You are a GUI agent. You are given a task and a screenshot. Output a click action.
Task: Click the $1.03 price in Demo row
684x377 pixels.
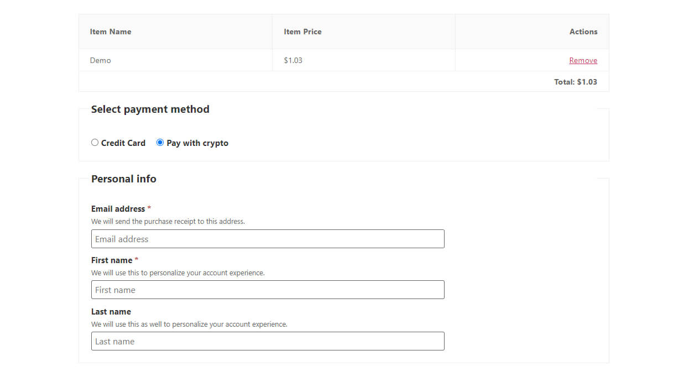coord(293,60)
